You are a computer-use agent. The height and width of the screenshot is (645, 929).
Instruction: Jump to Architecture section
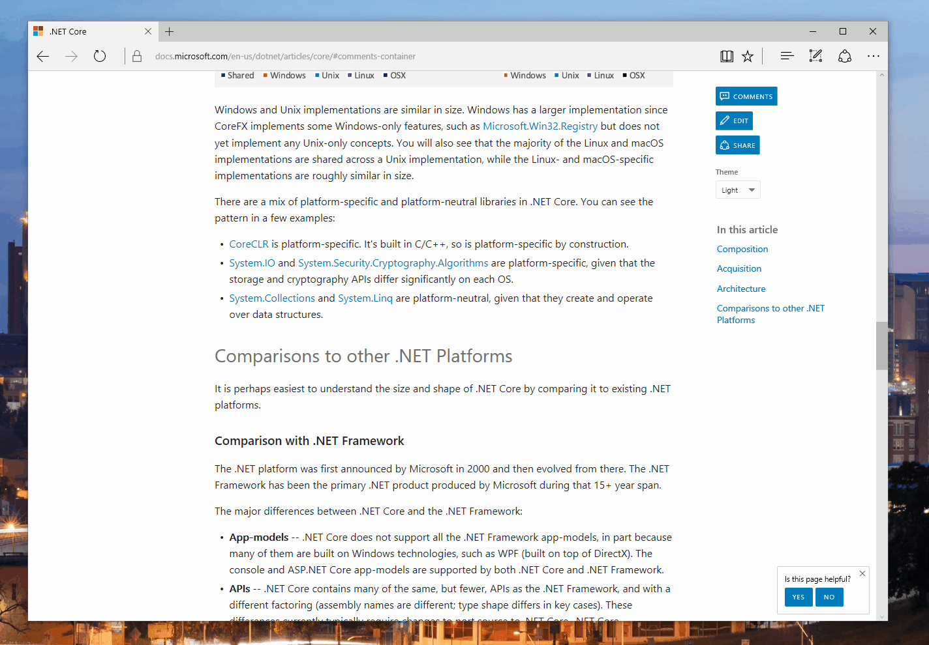741,289
